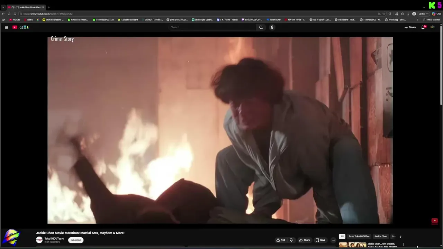Open TokuSHOUTsu channel avatar
443x249 pixels.
39,240
